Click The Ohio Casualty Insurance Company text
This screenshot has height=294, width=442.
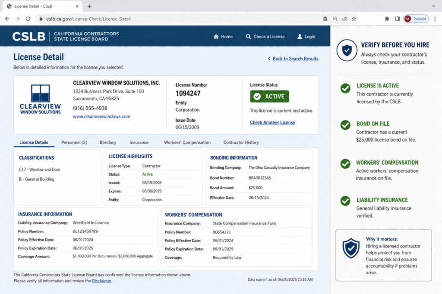[279, 168]
